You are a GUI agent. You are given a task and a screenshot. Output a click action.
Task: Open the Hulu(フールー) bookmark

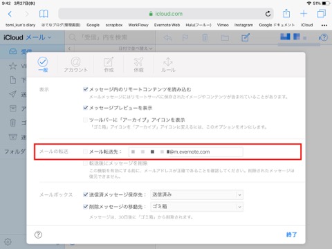(199, 25)
